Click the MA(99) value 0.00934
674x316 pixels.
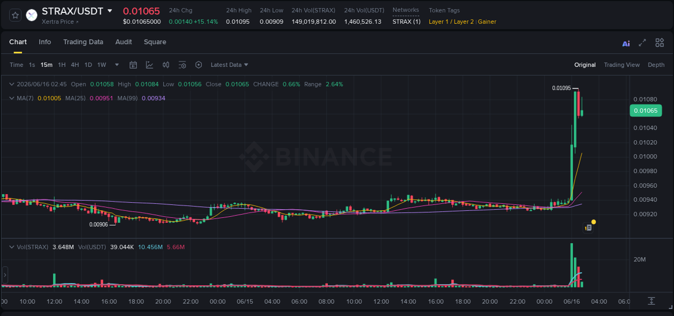point(154,98)
